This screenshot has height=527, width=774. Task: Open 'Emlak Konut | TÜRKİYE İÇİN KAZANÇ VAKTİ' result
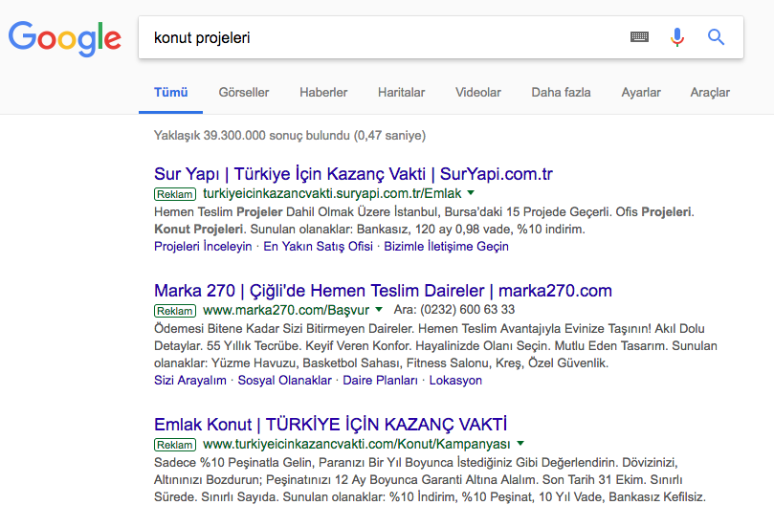pos(330,425)
